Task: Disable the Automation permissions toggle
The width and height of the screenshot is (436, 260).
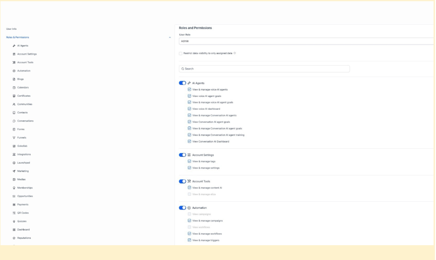Action: click(x=182, y=208)
